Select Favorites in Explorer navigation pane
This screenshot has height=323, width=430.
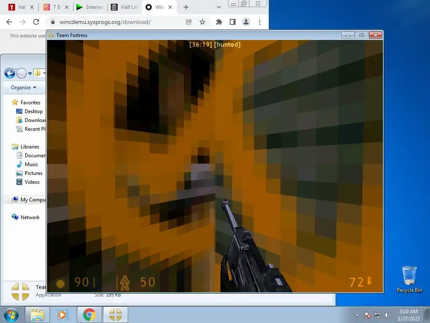coord(26,103)
